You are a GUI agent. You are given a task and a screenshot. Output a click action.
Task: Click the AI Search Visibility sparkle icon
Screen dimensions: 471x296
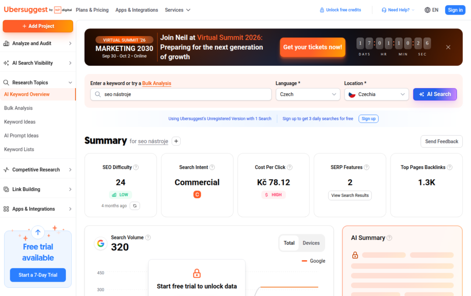tap(6, 63)
